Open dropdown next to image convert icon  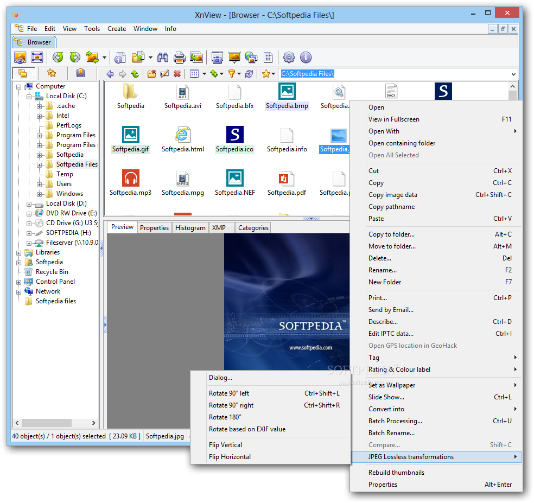click(x=104, y=57)
